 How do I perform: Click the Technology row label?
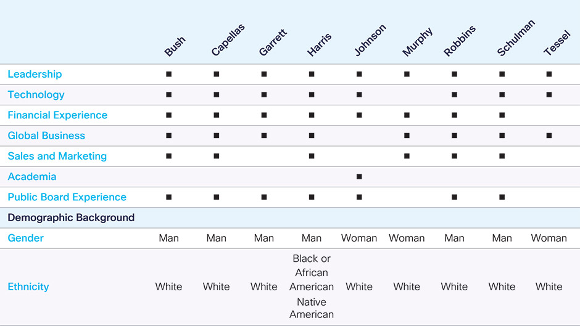click(36, 95)
